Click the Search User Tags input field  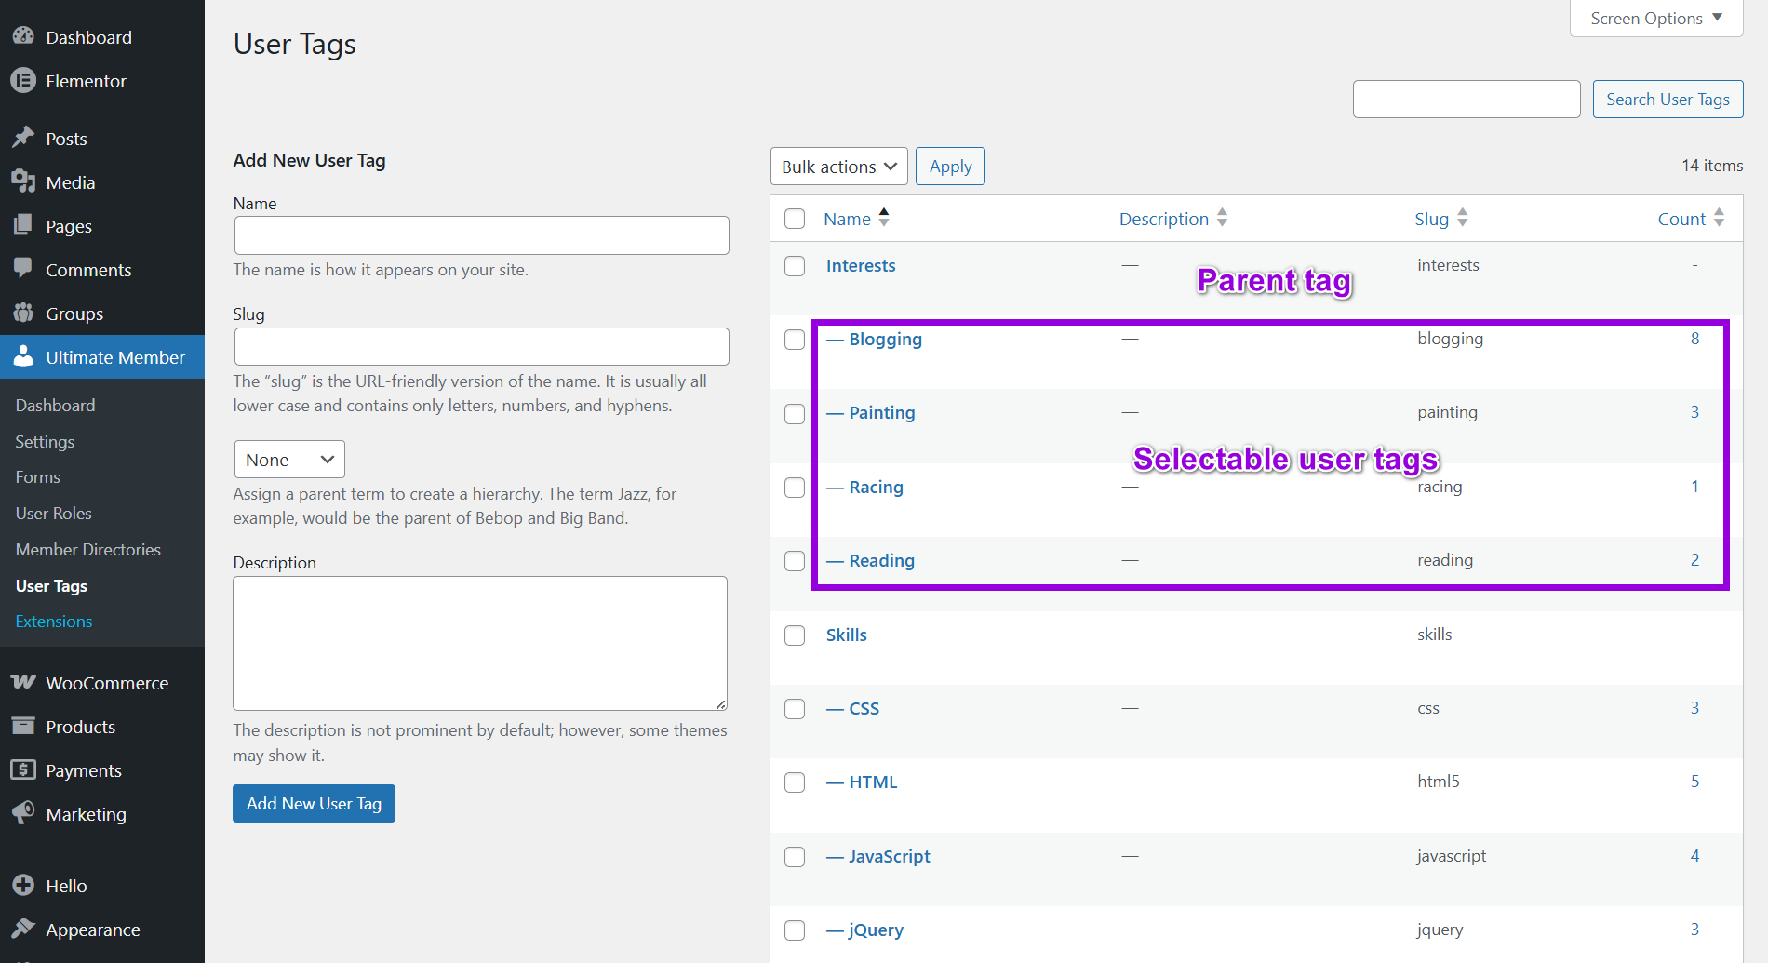[x=1466, y=100]
